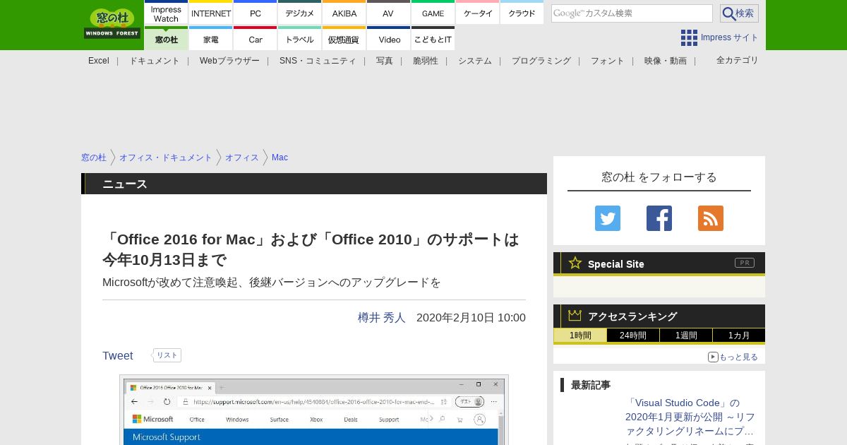Click the Impress サイト grid icon
The image size is (847, 445).
(x=689, y=37)
